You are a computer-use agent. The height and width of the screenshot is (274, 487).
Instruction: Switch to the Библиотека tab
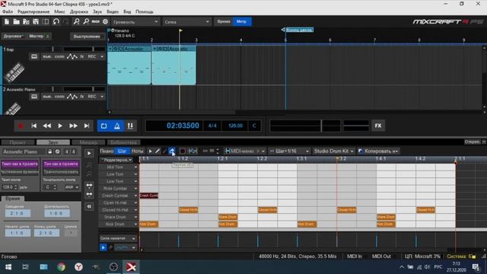coord(123,142)
